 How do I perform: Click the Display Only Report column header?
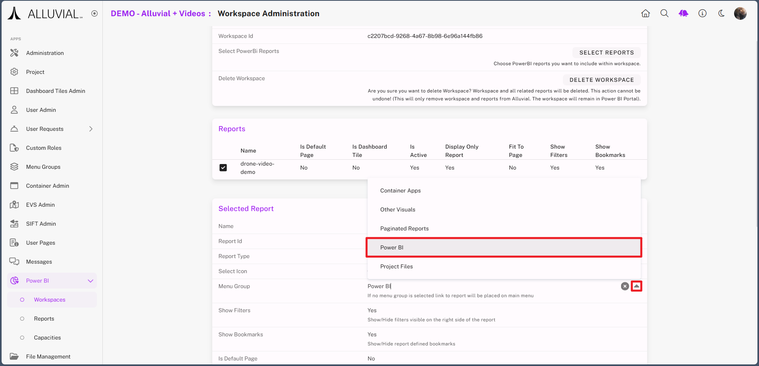tap(462, 151)
